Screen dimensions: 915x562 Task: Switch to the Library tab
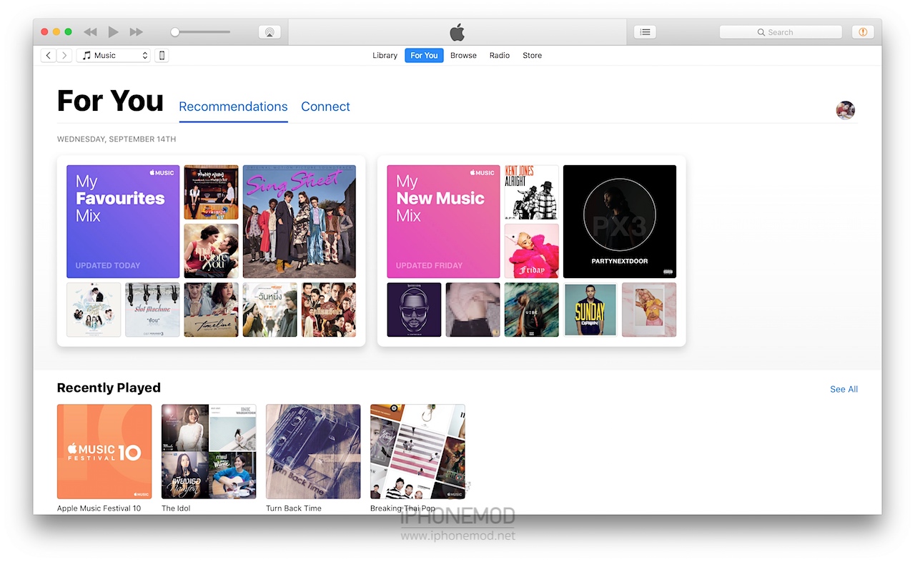coord(385,55)
